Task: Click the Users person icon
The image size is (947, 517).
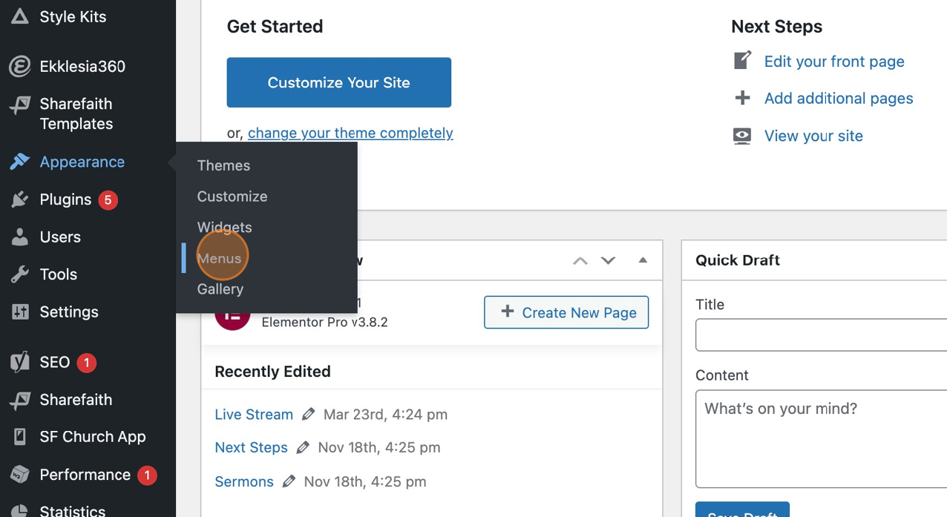Action: (20, 237)
